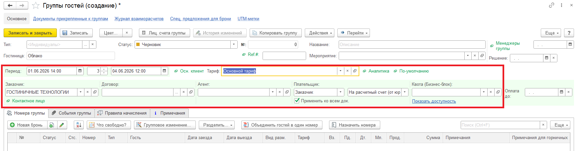
Task: Click the edit pencil icon in bookings toolbar
Action: point(61,125)
